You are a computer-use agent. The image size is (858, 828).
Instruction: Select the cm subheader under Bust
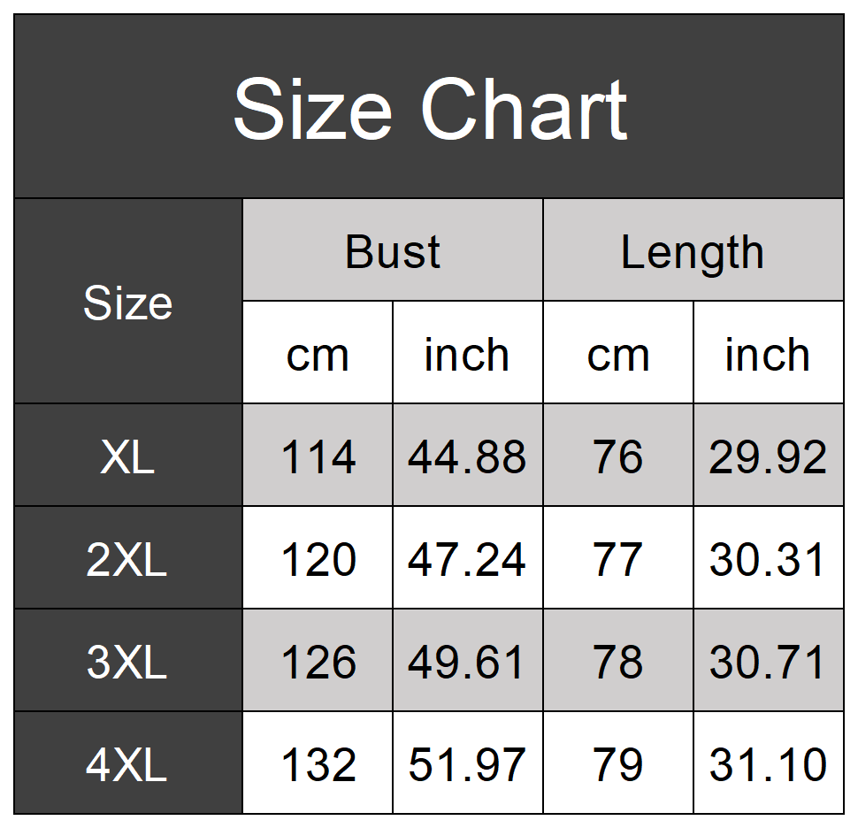(318, 354)
